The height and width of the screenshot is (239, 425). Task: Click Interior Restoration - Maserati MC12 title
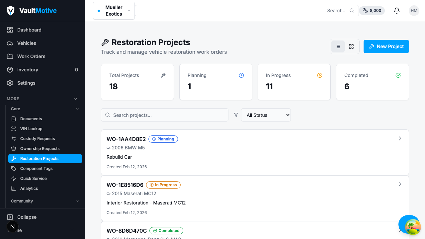(x=146, y=203)
